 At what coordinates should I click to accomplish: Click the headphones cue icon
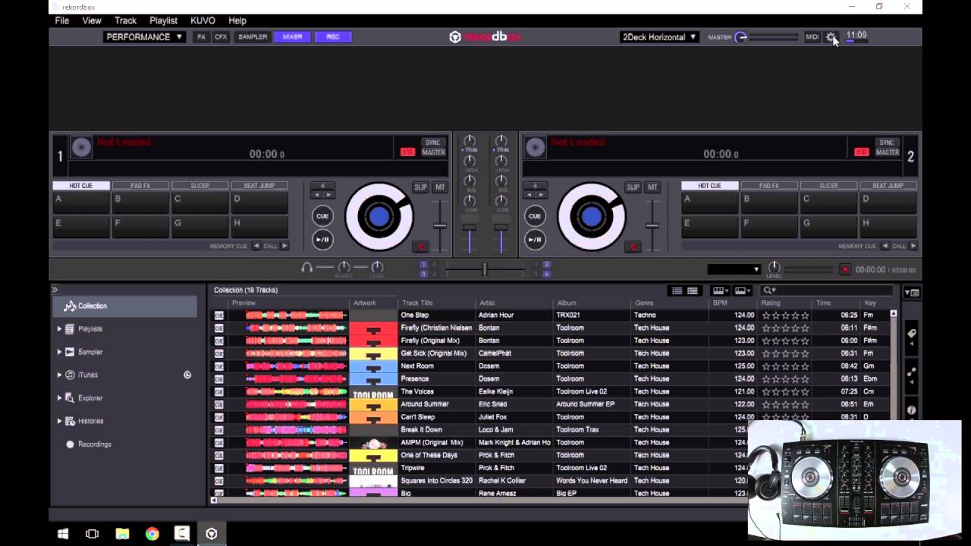pyautogui.click(x=306, y=268)
